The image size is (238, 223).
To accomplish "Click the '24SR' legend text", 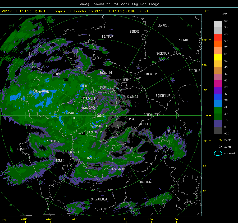I will (227, 140).
